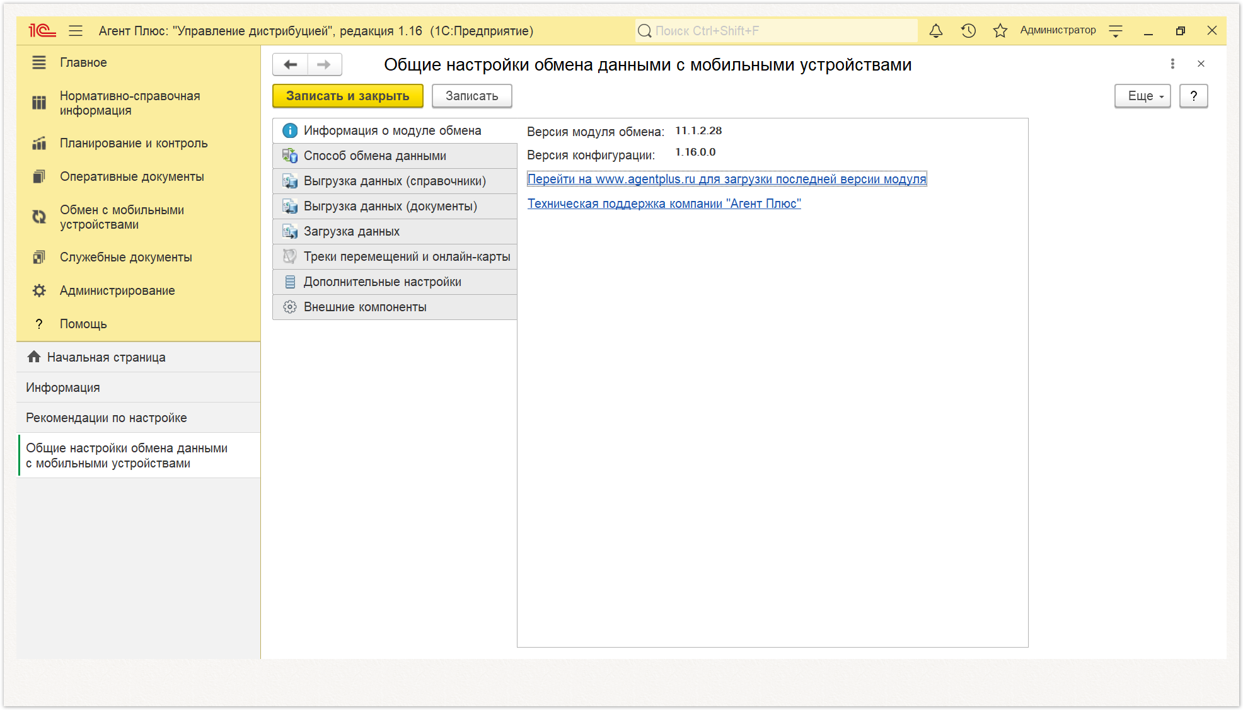Open form help question button
This screenshot has width=1243, height=710.
[x=1193, y=96]
